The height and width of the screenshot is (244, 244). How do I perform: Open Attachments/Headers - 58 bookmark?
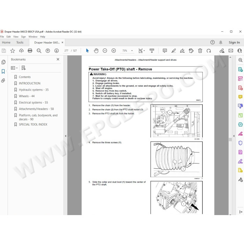[x=36, y=109]
